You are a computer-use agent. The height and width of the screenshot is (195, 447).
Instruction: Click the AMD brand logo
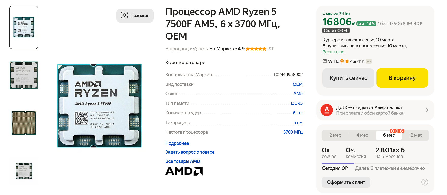click(184, 171)
